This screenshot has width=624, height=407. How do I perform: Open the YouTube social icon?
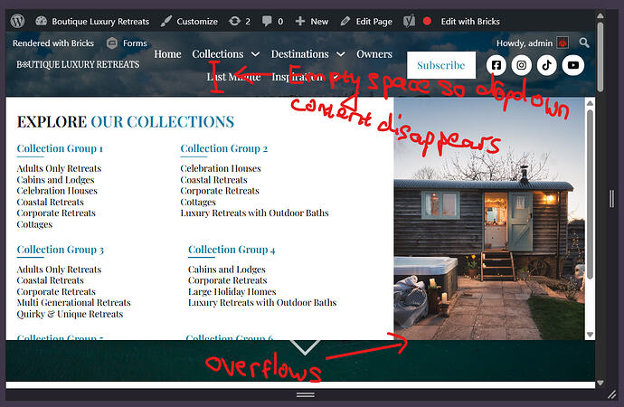573,65
